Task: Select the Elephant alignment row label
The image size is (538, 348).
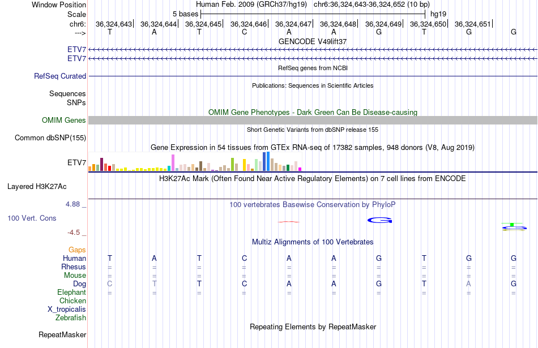Action: pyautogui.click(x=72, y=292)
